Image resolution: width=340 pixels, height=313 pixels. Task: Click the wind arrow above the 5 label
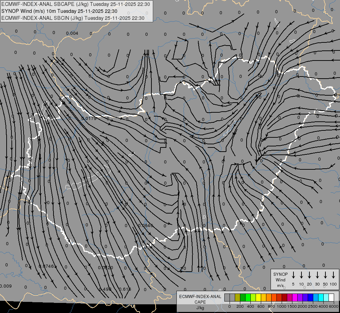[293, 275]
